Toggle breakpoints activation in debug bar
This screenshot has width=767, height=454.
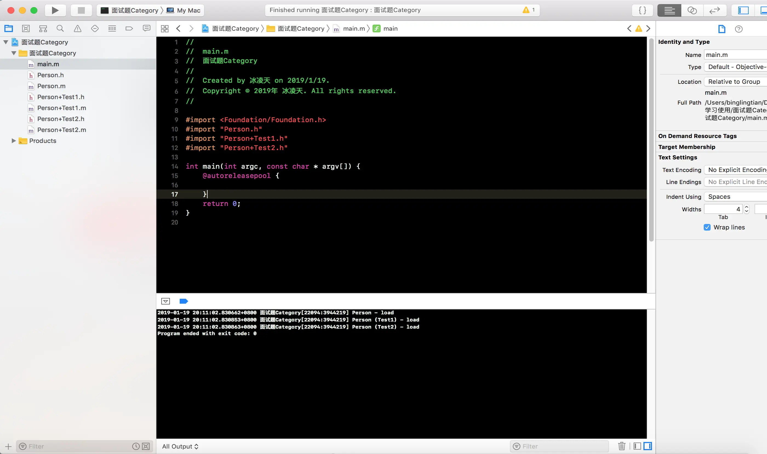point(184,301)
